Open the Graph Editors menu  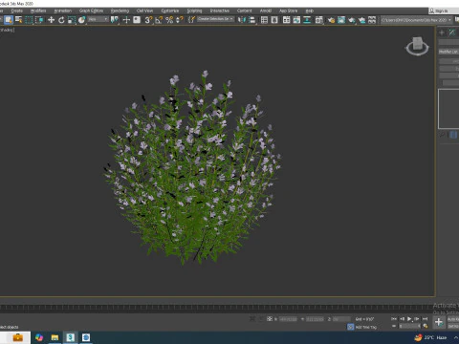coord(91,11)
